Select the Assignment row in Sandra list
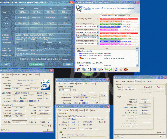The height and width of the screenshot is (139, 167). pos(85,65)
